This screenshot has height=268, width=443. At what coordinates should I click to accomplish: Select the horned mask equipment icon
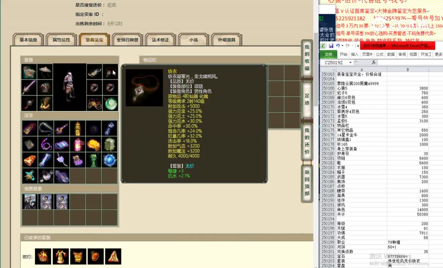pos(94,72)
